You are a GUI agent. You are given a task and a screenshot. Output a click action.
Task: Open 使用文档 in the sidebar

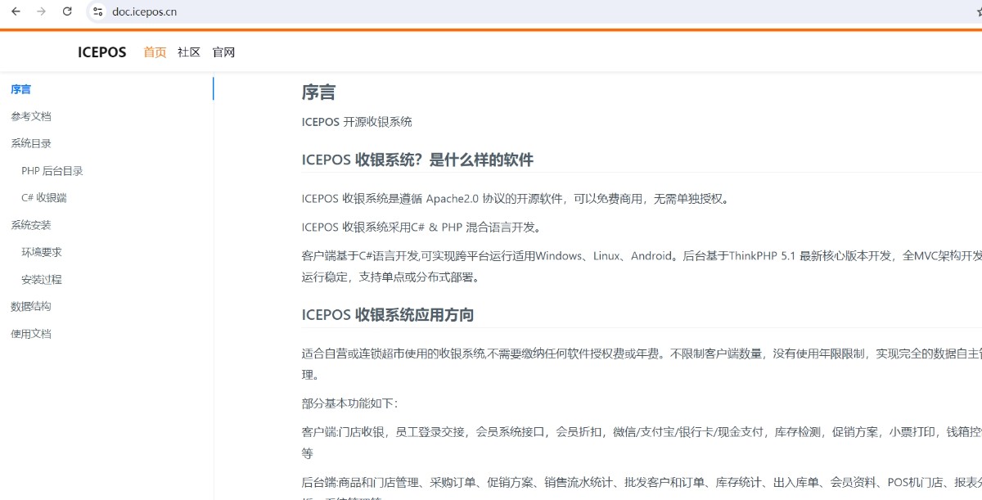[x=31, y=334]
